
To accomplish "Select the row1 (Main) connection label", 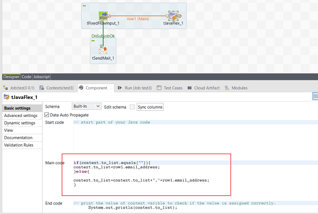I will [138, 19].
